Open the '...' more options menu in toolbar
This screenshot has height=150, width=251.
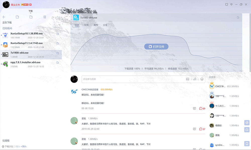coord(58,17)
